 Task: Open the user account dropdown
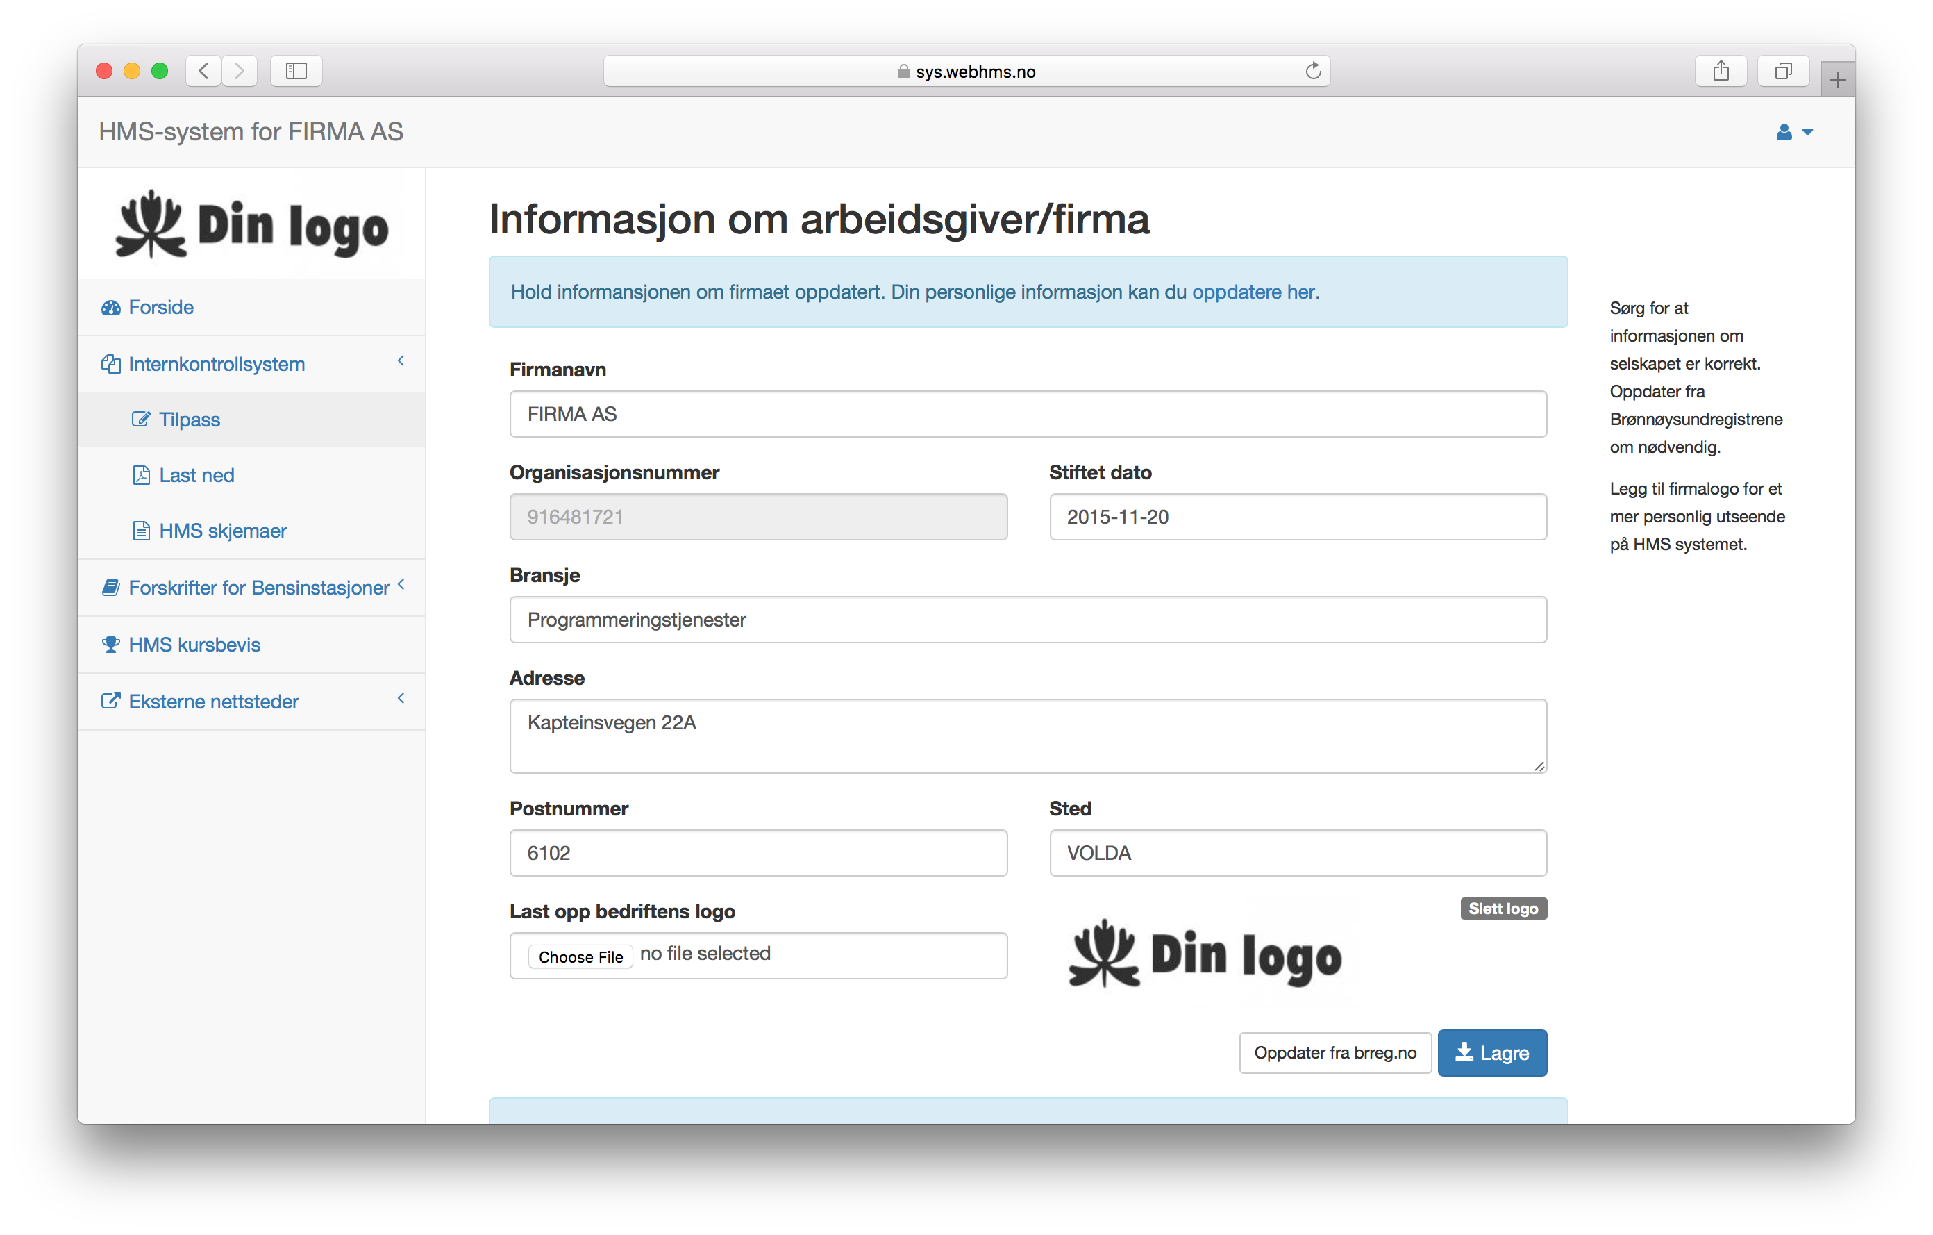tap(1793, 133)
